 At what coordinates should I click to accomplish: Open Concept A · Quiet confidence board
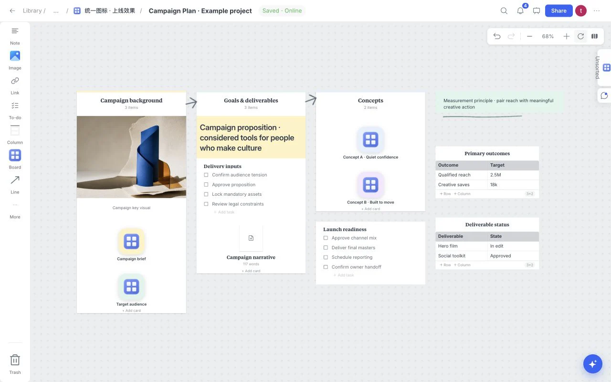click(370, 140)
